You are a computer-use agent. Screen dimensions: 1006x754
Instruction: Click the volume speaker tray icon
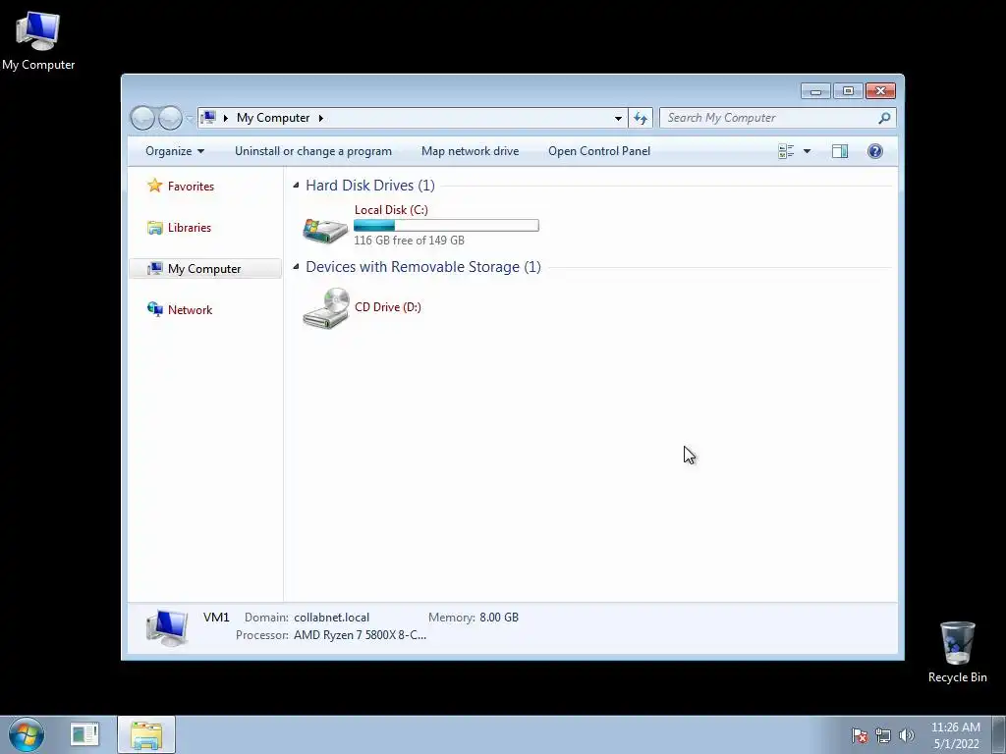(x=907, y=735)
